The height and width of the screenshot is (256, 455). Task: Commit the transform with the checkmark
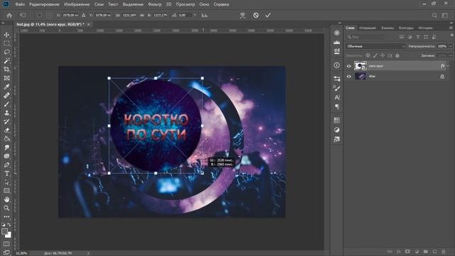(x=268, y=15)
